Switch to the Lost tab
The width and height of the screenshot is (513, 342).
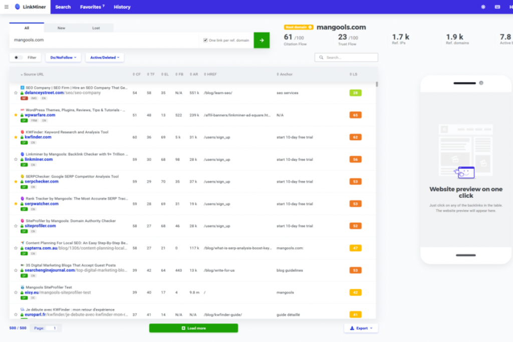(96, 28)
